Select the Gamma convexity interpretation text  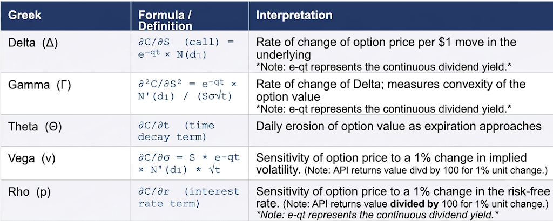click(391, 91)
